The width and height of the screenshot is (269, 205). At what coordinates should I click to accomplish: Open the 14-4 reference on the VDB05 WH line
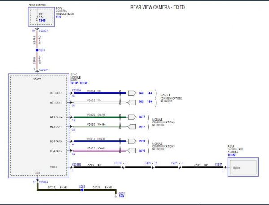click(x=150, y=102)
